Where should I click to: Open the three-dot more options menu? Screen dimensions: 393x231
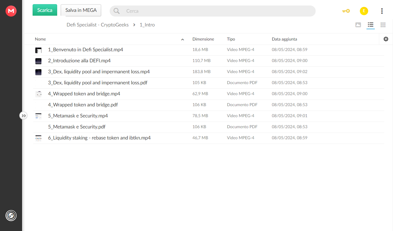382,11
